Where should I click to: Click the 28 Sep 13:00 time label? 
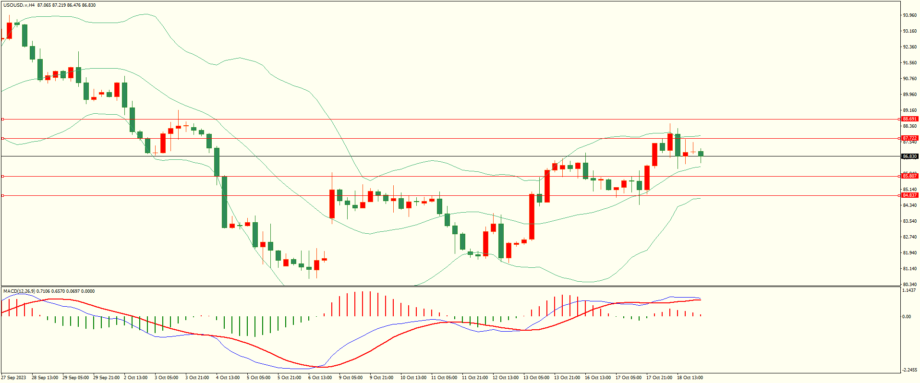click(x=45, y=378)
